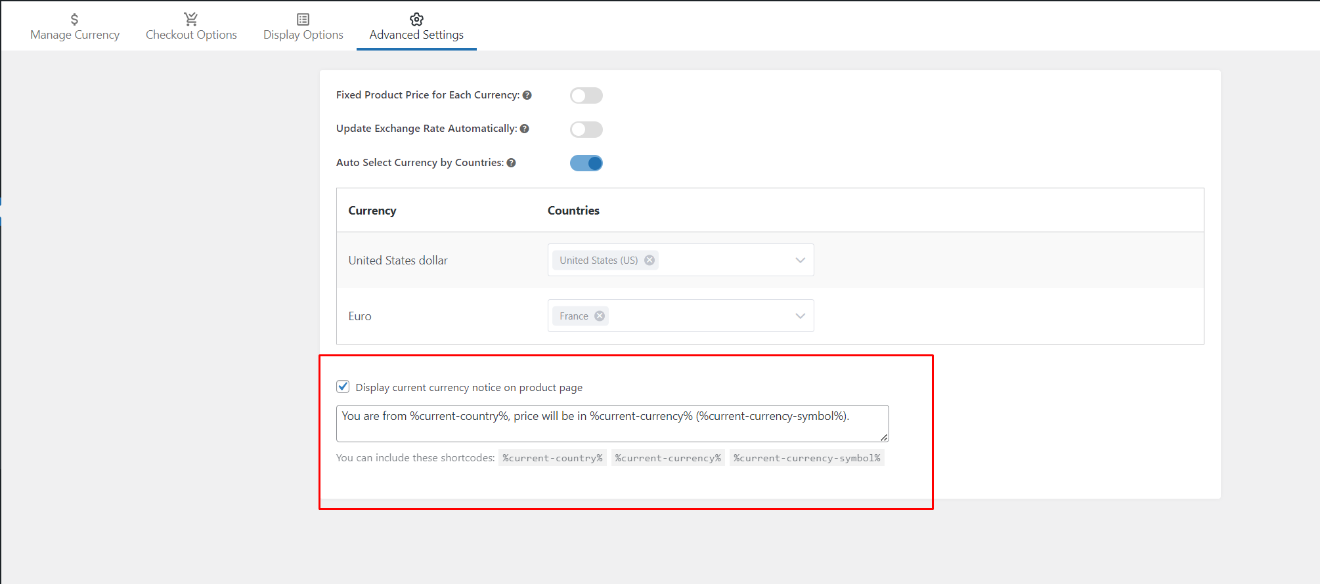Click the list Display Options icon
This screenshot has width=1320, height=584.
[x=303, y=19]
